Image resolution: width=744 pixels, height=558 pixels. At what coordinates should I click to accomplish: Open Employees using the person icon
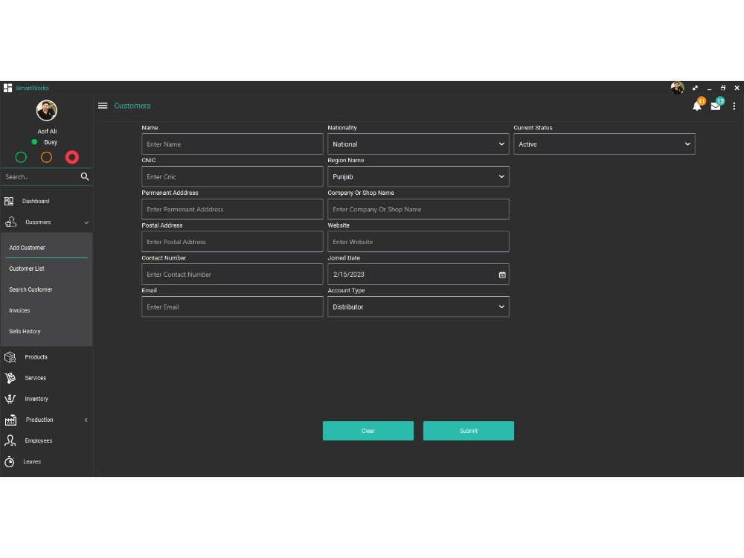point(10,440)
